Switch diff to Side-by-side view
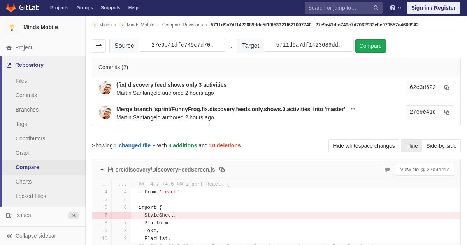Image resolution: width=467 pixels, height=245 pixels. point(441,146)
